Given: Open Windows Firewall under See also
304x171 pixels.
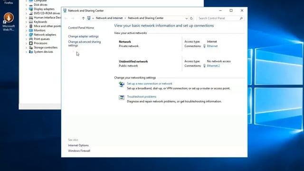Looking at the screenshot, I should [x=79, y=151].
